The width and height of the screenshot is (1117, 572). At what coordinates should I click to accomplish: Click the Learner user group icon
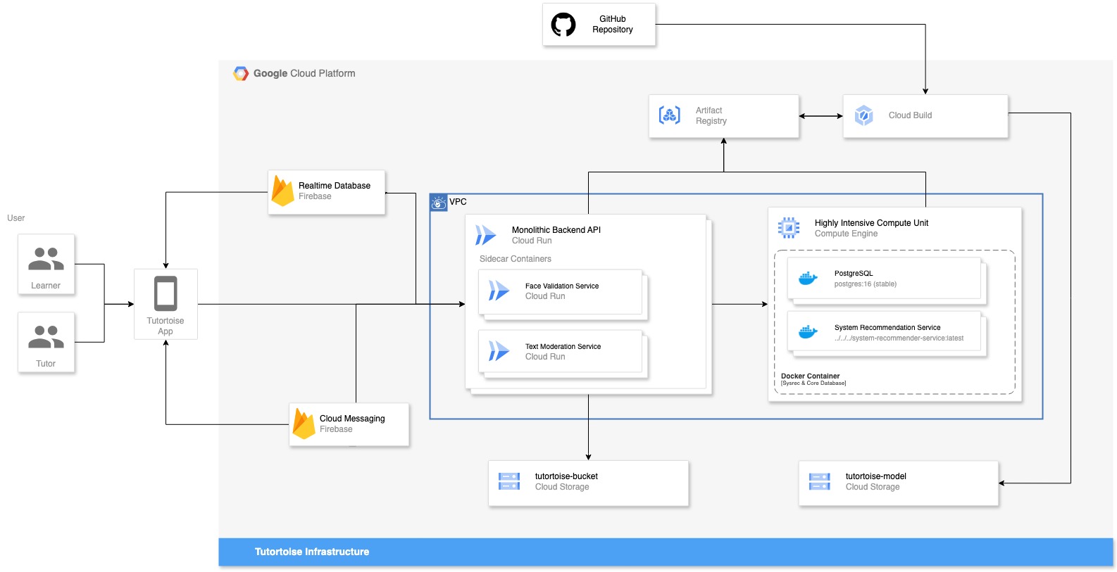click(46, 259)
